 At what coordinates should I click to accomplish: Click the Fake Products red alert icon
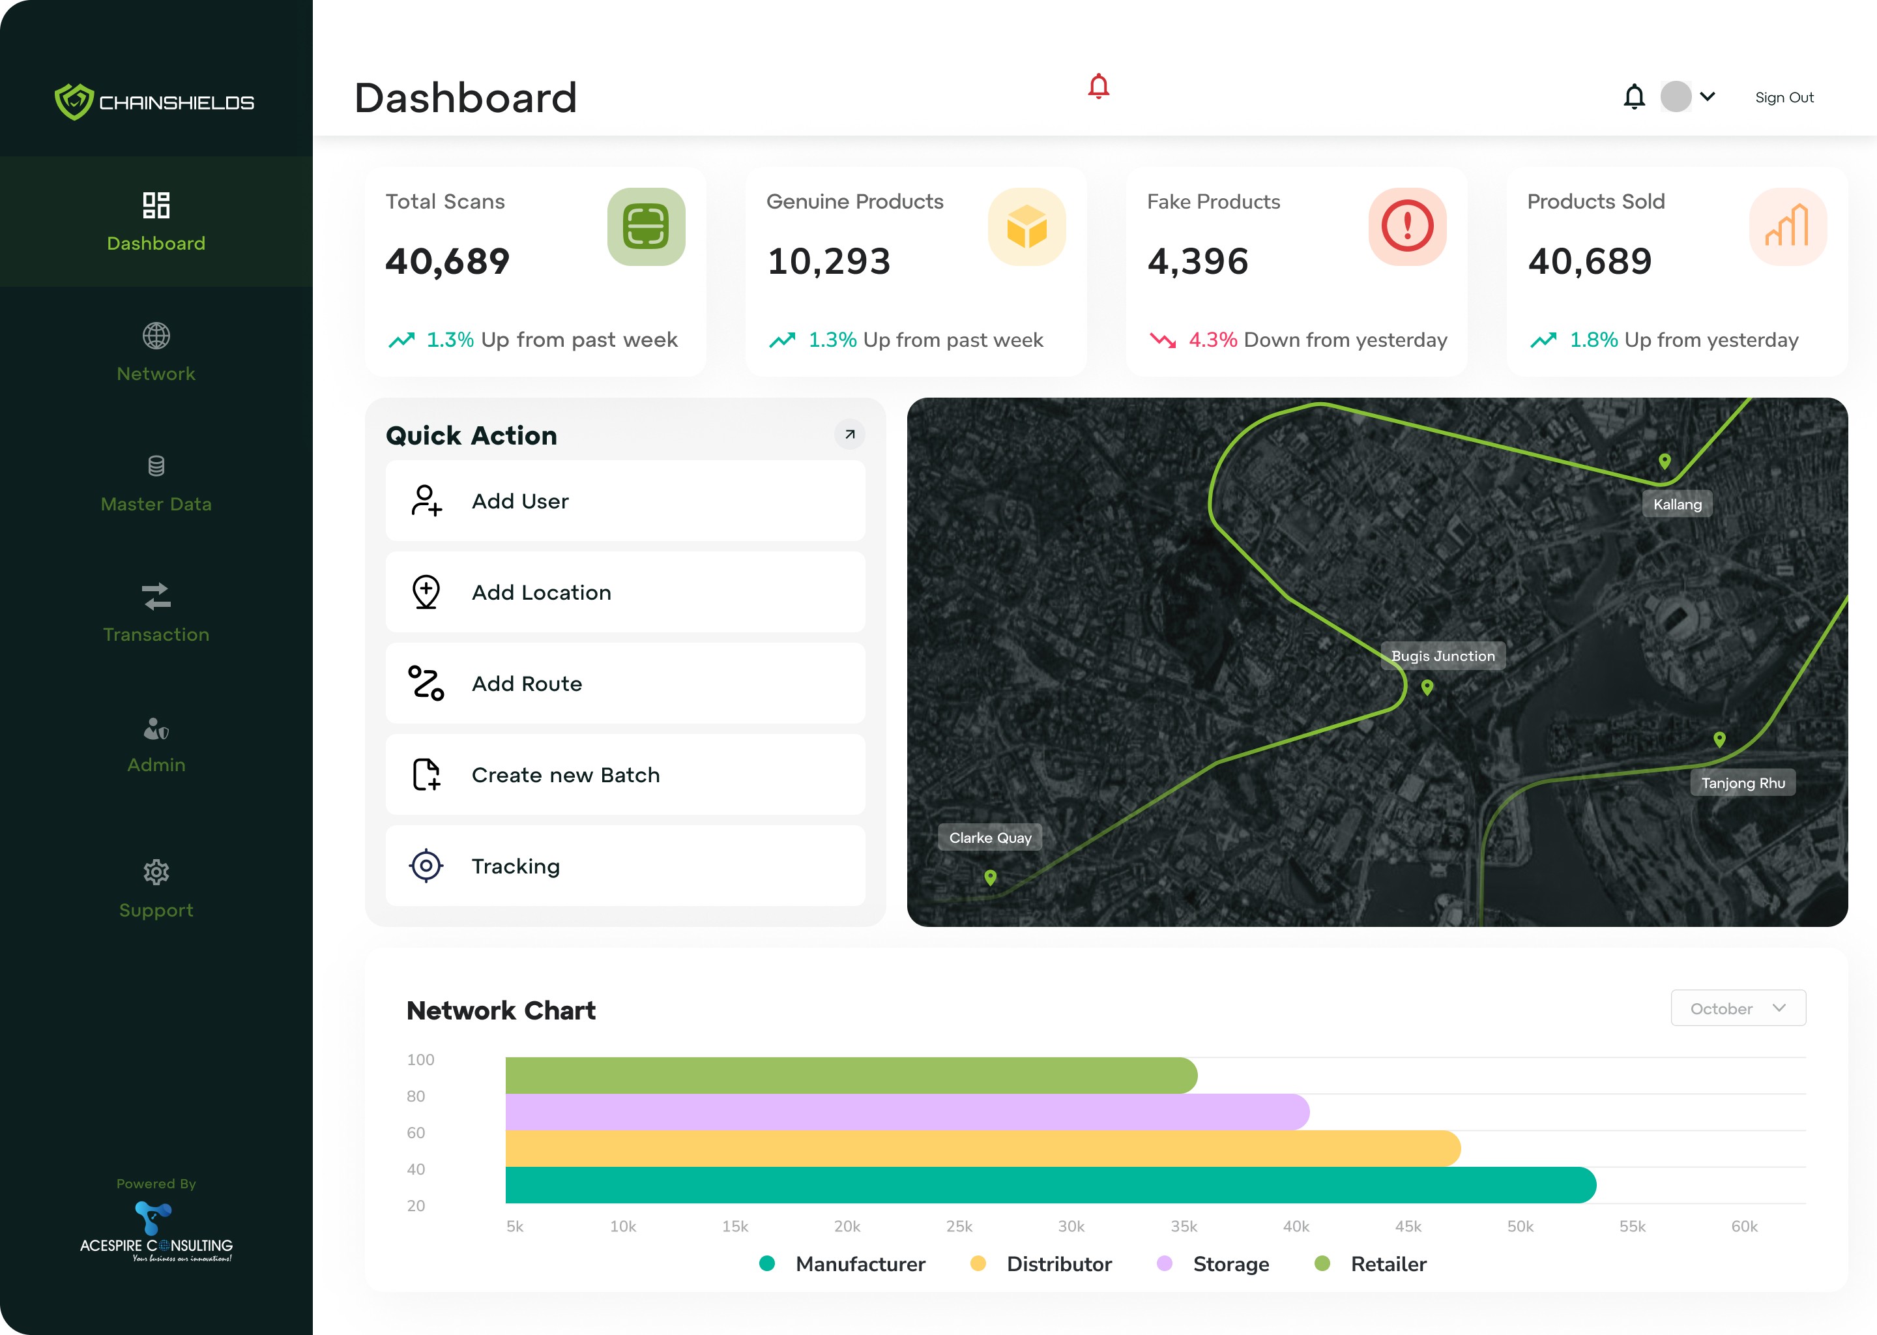[x=1407, y=226]
